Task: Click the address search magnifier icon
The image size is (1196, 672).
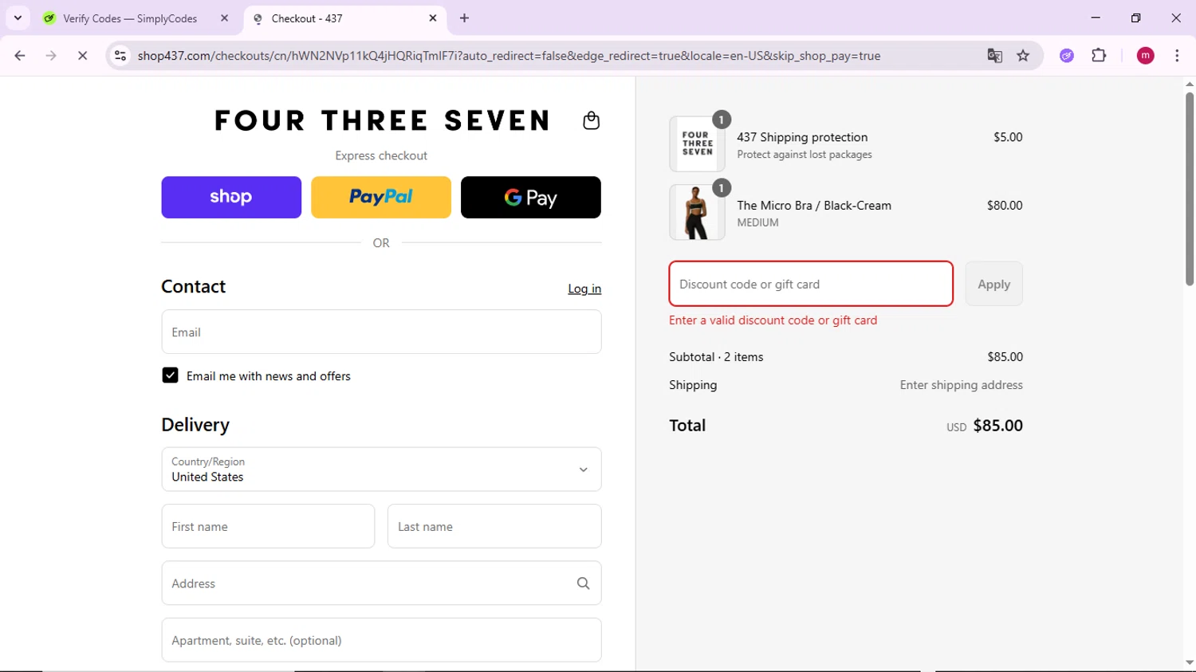Action: tap(583, 584)
